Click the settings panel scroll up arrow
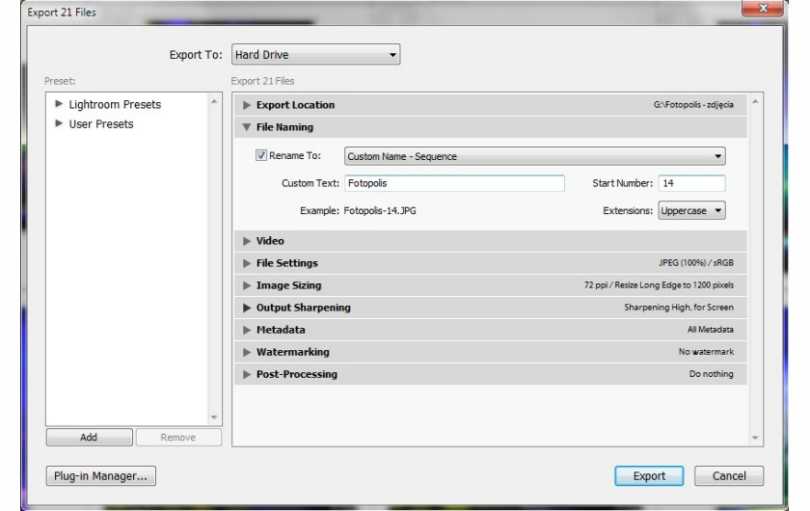Screen dimensions: 810x511 pyautogui.click(x=755, y=102)
